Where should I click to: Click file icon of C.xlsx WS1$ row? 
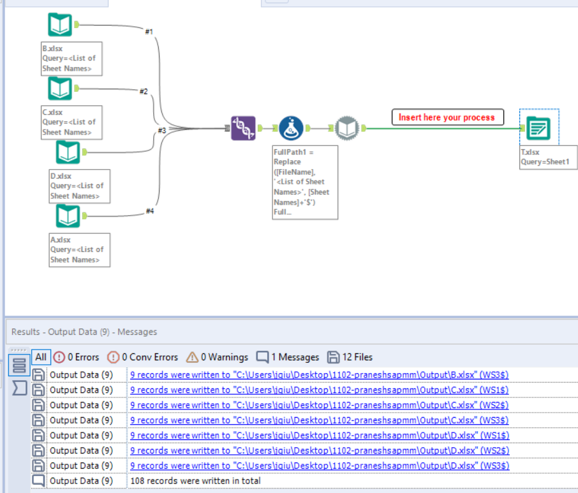click(38, 390)
